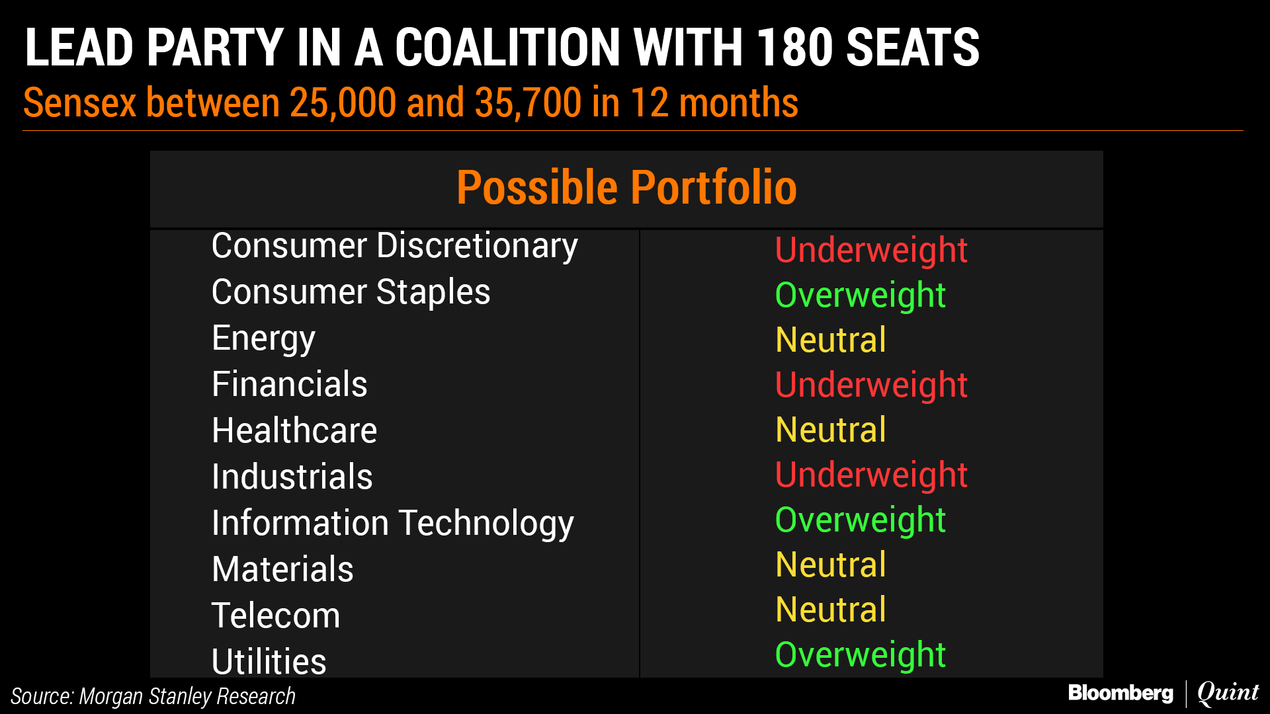Screen dimensions: 1270x714
Task: Select the Healthcare sector label
Action: point(294,430)
